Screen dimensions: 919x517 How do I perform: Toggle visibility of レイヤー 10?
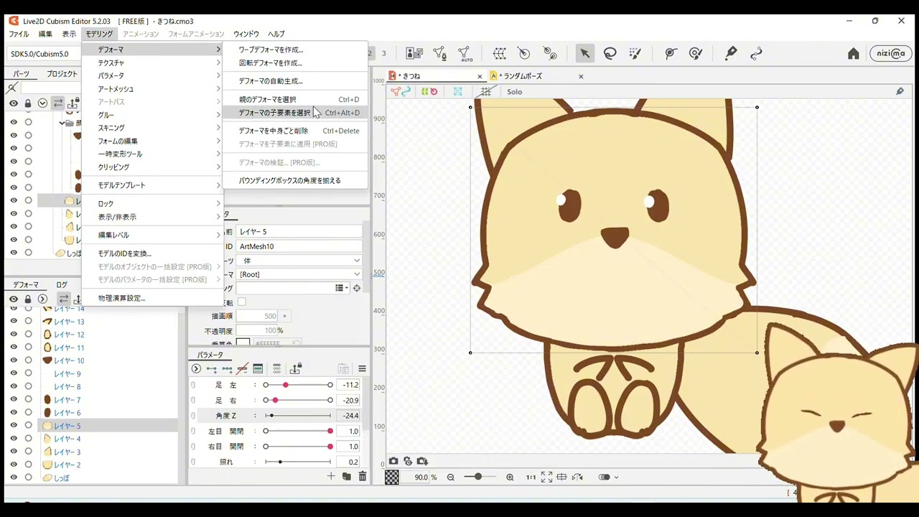point(14,360)
